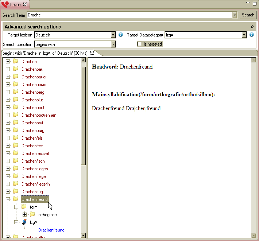259x241 pixels.
Task: Open the Target Datacategory dropdown
Action: [x=244, y=35]
